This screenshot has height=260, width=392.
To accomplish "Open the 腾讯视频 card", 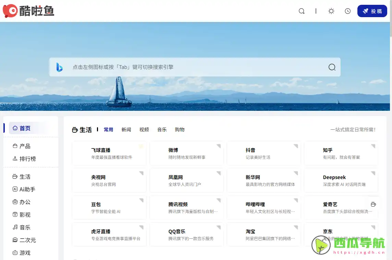I will coord(186,208).
